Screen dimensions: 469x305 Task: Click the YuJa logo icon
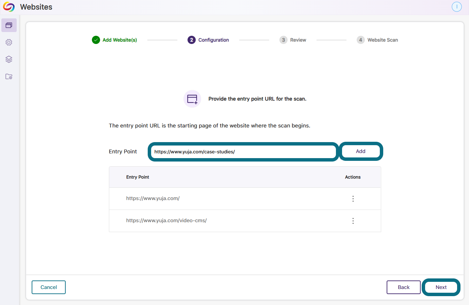pyautogui.click(x=9, y=7)
